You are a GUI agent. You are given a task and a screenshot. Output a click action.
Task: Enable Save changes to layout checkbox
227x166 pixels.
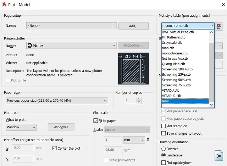point(164,133)
